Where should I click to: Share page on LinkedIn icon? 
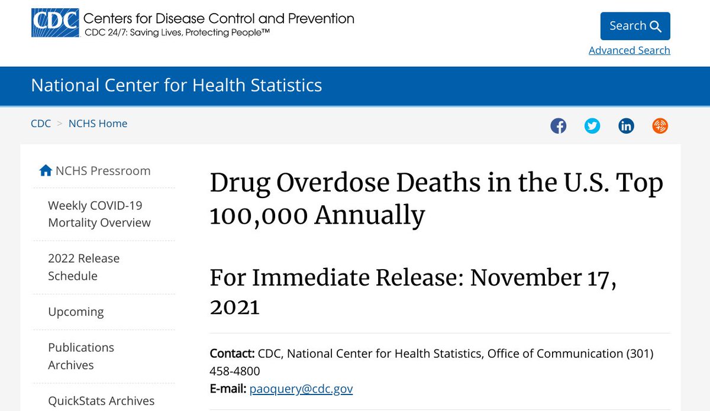coord(626,125)
